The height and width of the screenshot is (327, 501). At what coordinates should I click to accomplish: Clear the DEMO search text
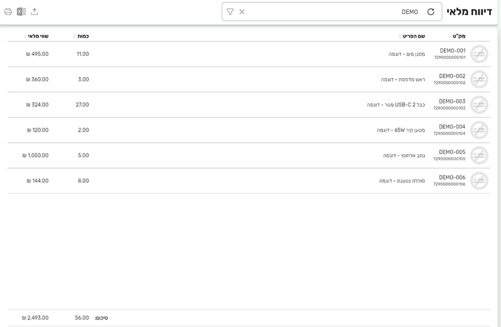242,12
